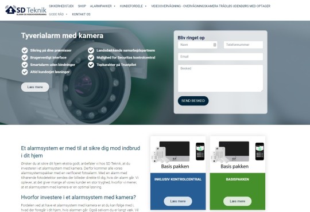
Task: Click the Brugervenligt interface text
Action: 48,58
